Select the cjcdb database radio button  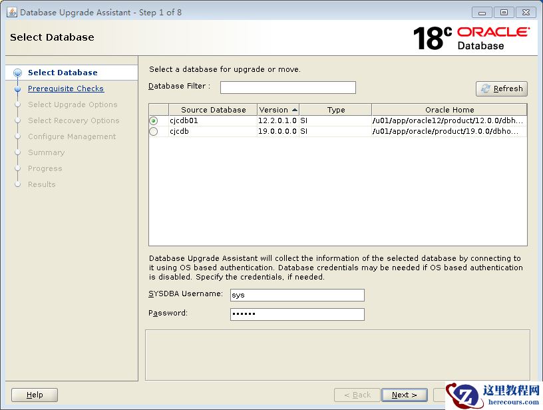(x=154, y=131)
